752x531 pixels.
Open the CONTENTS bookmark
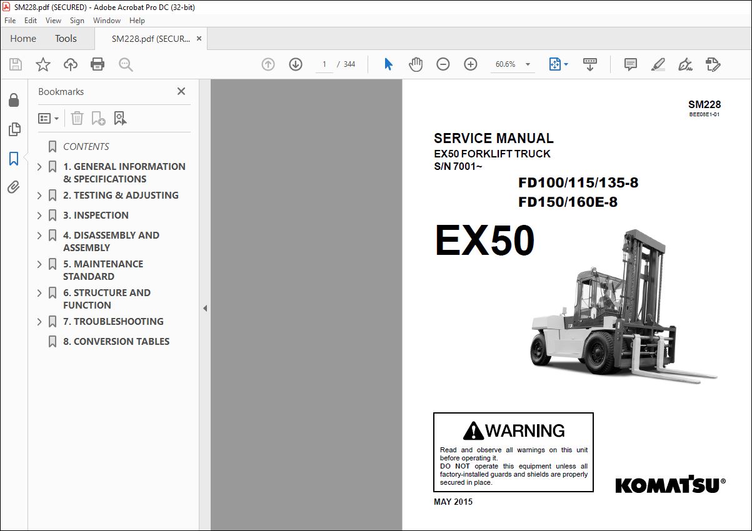point(86,147)
